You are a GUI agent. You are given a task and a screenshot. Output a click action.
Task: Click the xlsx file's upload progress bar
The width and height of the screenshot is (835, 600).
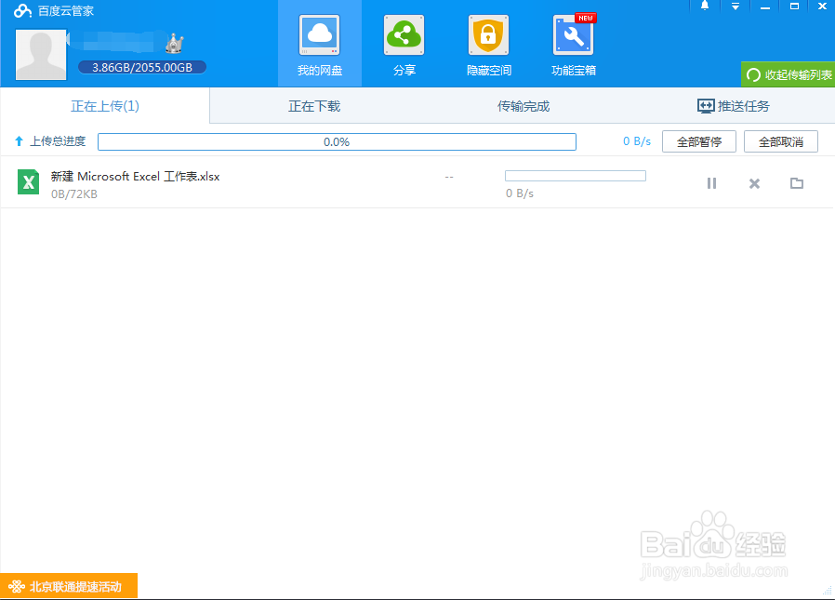click(576, 176)
